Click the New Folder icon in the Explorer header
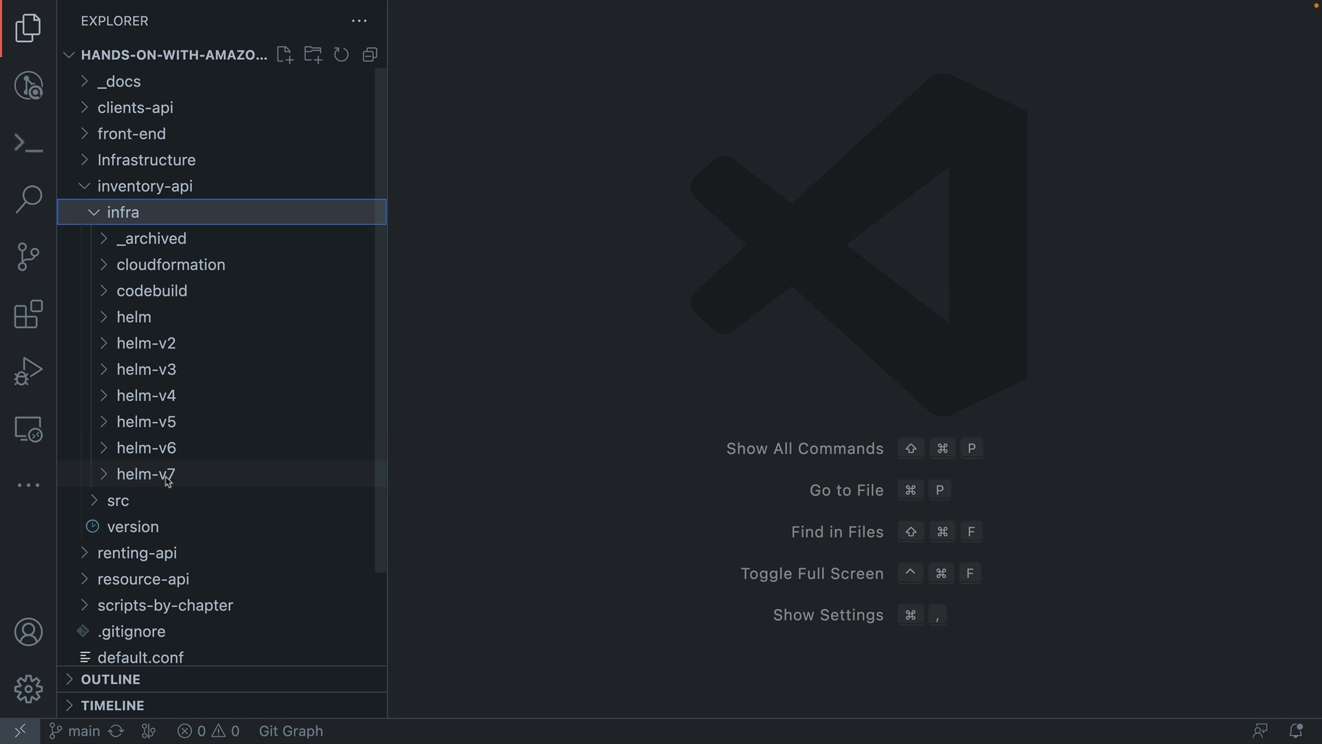Image resolution: width=1322 pixels, height=744 pixels. [x=313, y=55]
